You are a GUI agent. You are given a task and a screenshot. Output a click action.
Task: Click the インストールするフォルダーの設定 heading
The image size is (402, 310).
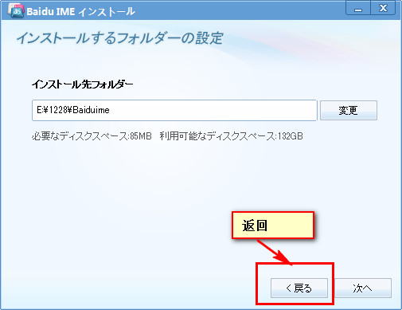[x=119, y=38]
